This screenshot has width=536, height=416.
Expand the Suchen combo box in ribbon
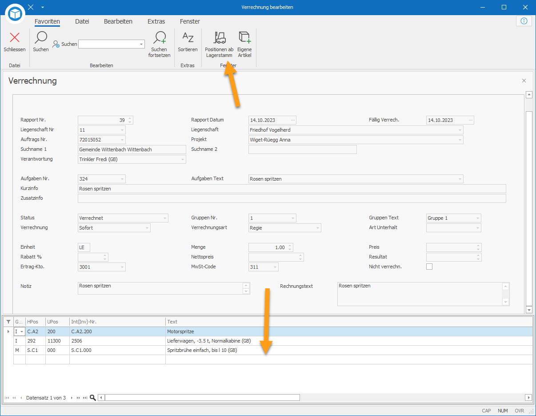[x=141, y=44]
